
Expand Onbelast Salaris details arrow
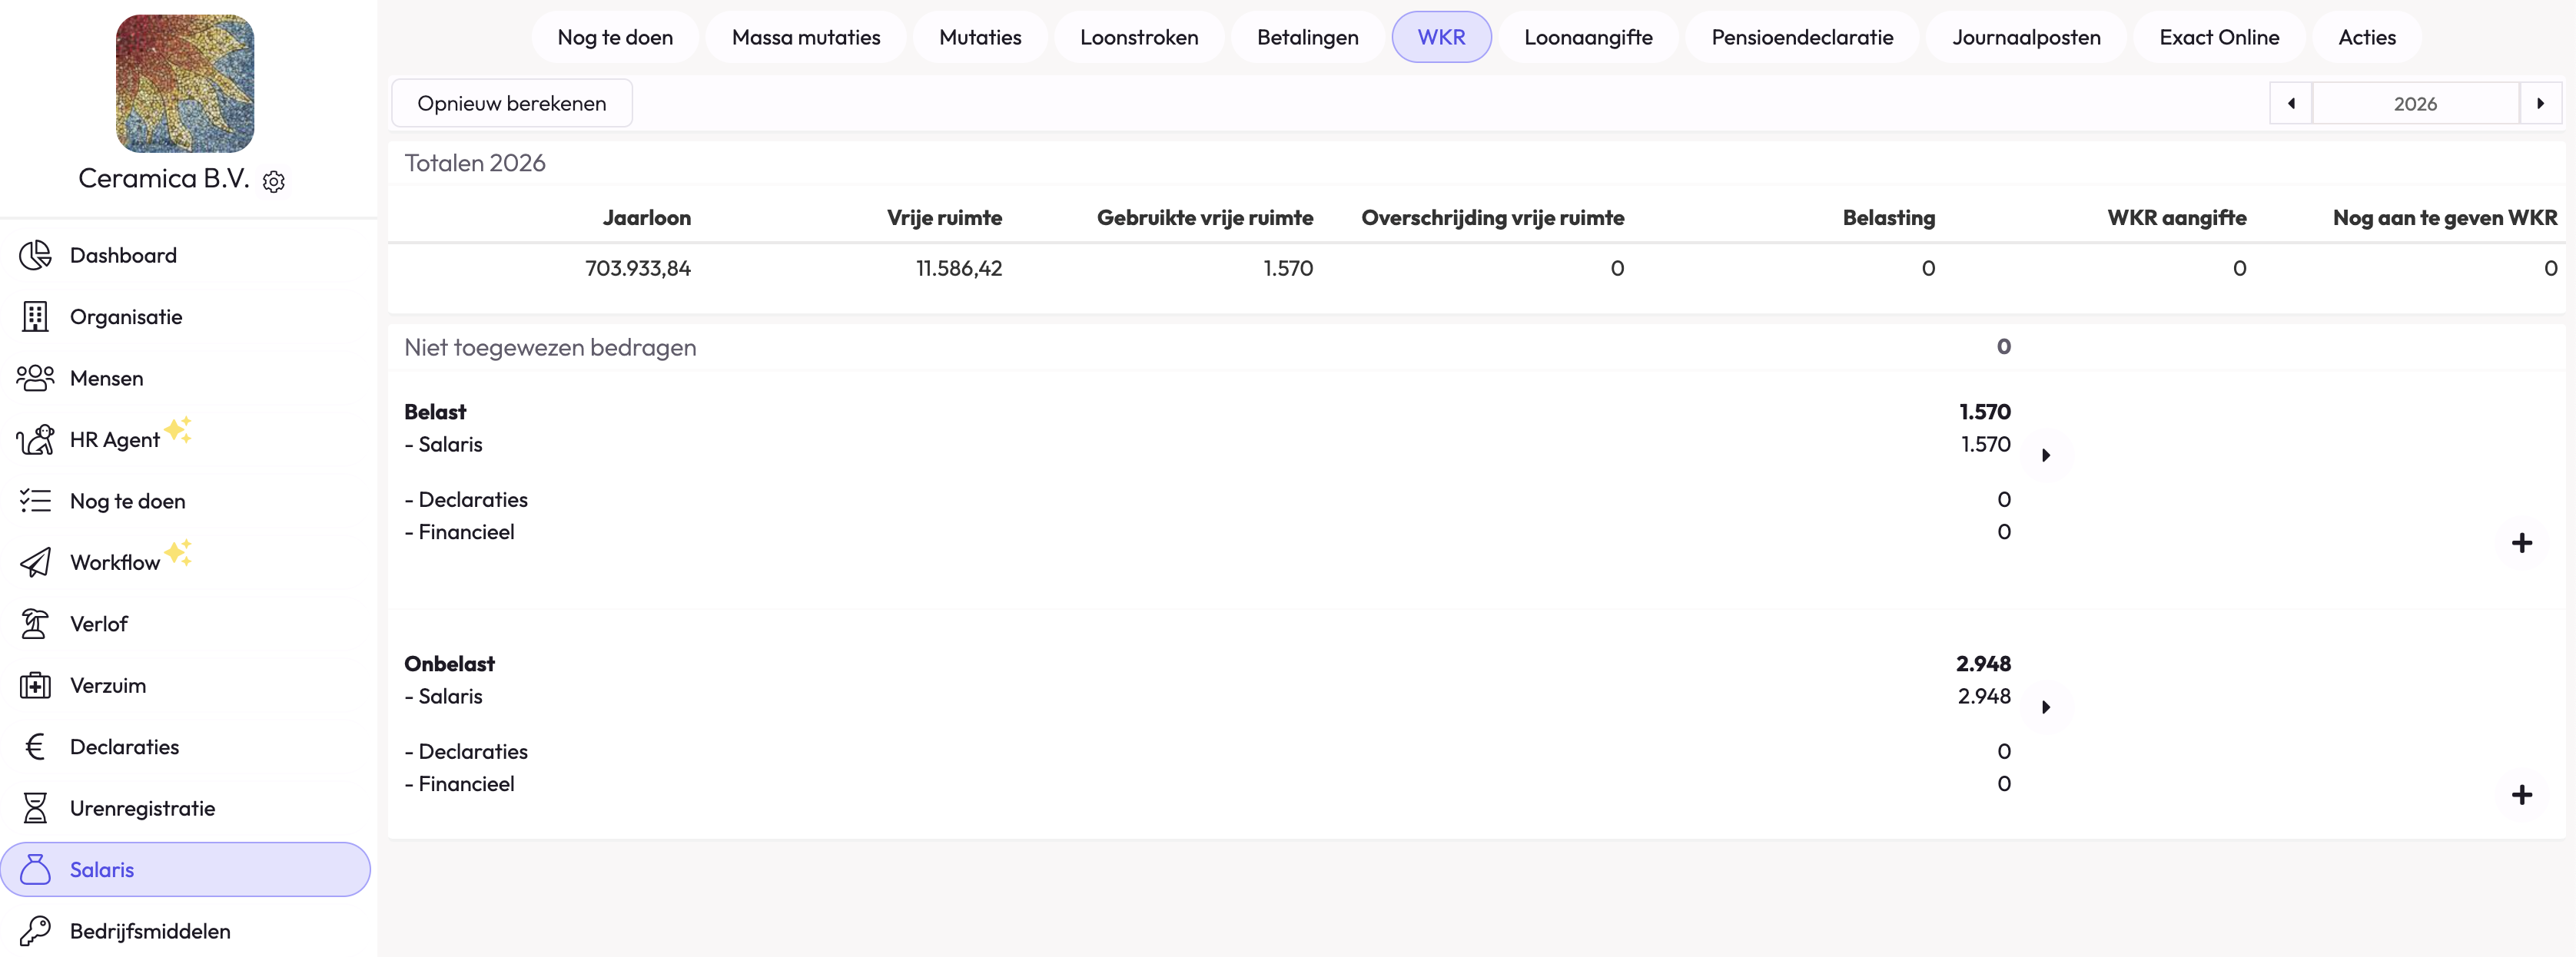(2046, 707)
